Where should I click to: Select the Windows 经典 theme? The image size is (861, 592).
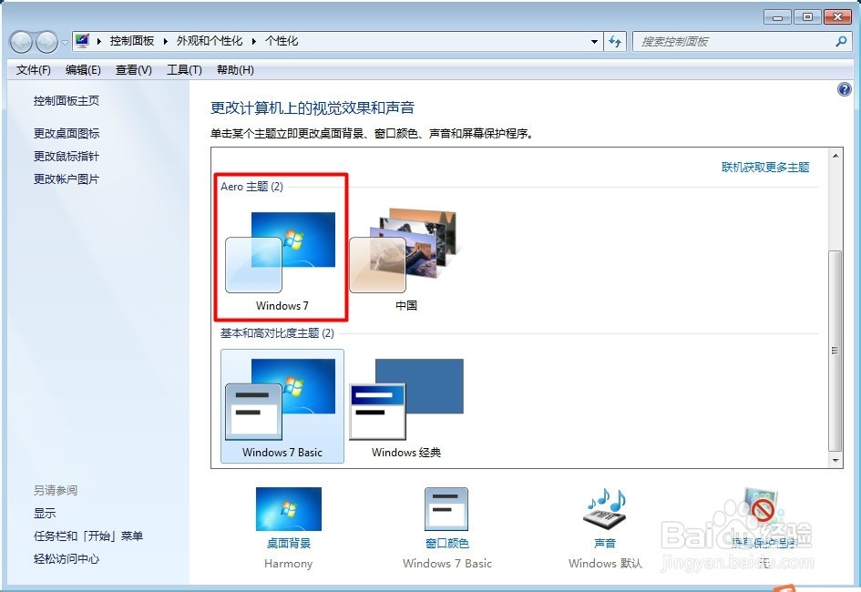pos(404,401)
